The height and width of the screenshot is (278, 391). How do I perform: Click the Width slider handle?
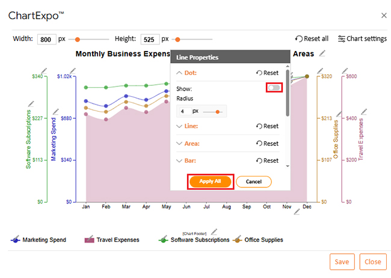(x=78, y=39)
